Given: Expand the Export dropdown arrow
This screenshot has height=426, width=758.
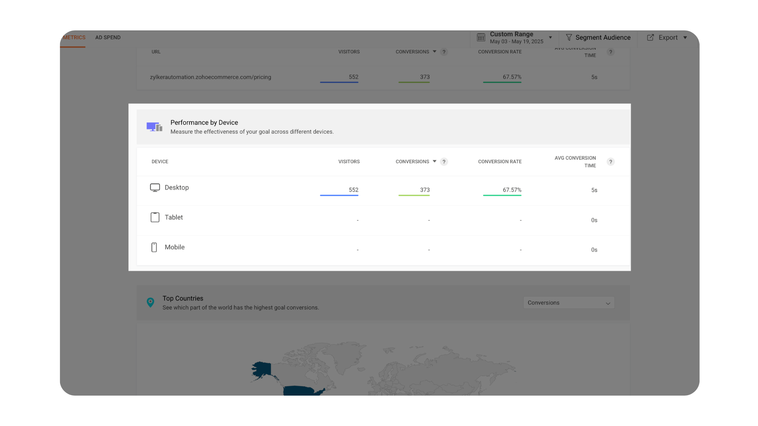Looking at the screenshot, I should click(685, 37).
